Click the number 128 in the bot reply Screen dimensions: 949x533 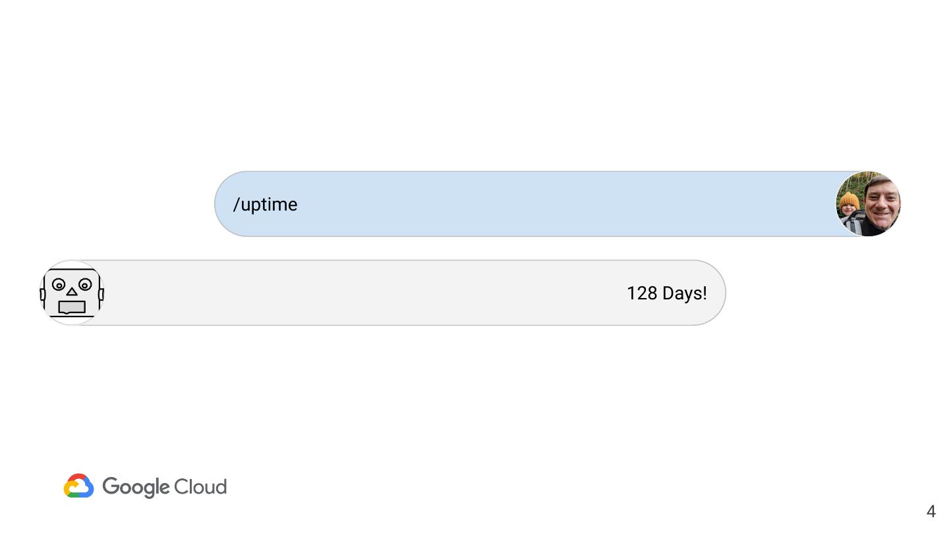642,293
